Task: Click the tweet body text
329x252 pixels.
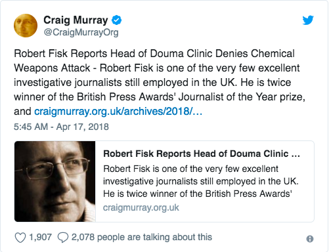Action: coord(160,83)
